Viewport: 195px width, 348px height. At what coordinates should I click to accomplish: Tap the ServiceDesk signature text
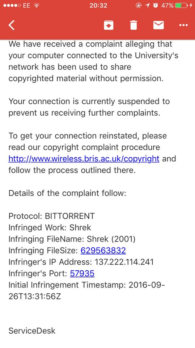(32, 331)
